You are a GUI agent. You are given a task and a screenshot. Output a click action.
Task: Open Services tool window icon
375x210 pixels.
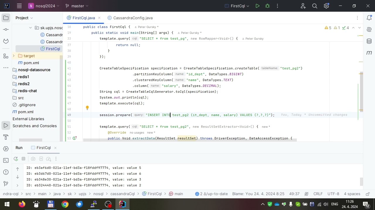[6, 149]
